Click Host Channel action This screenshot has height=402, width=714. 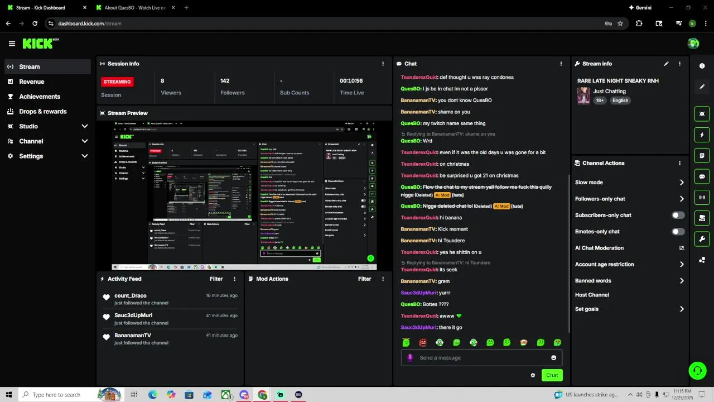tap(592, 295)
